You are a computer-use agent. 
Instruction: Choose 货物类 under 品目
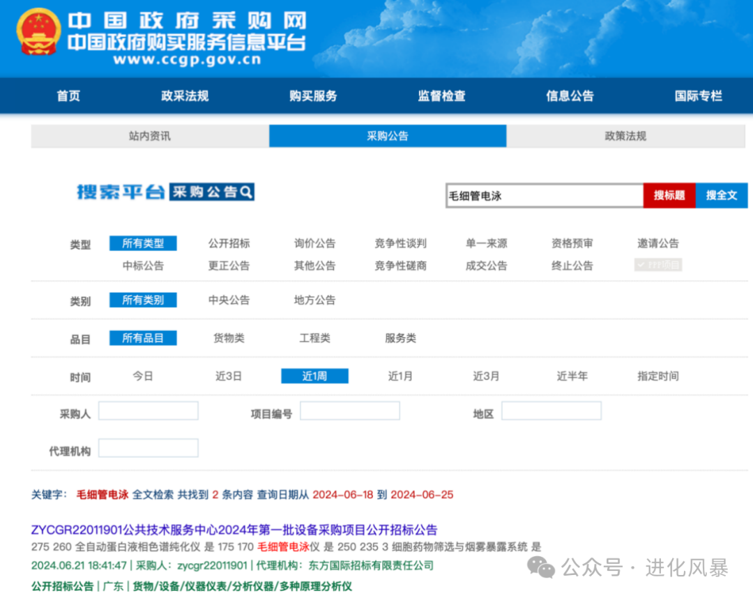point(230,338)
